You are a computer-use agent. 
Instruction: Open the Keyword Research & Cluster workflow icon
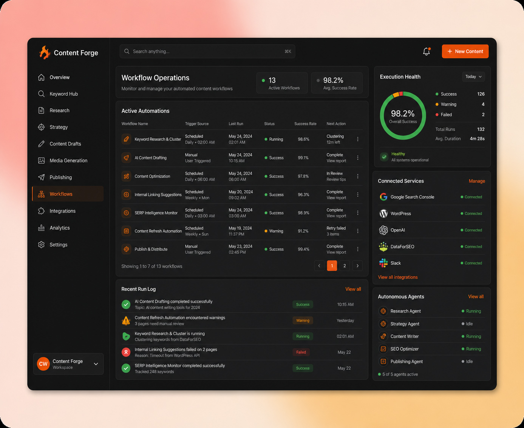pyautogui.click(x=126, y=139)
